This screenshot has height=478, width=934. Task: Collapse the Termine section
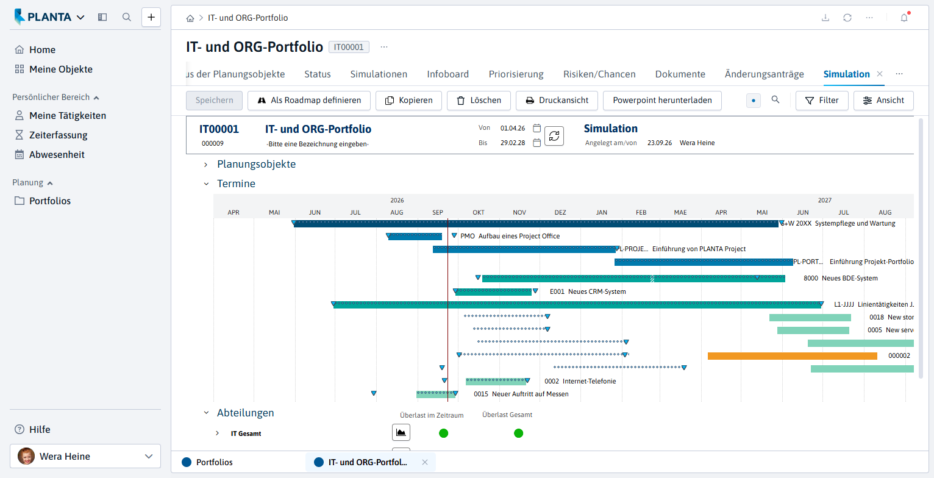coord(206,184)
